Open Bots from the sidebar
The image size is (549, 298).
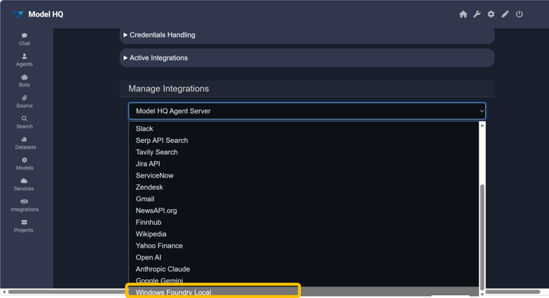point(24,81)
